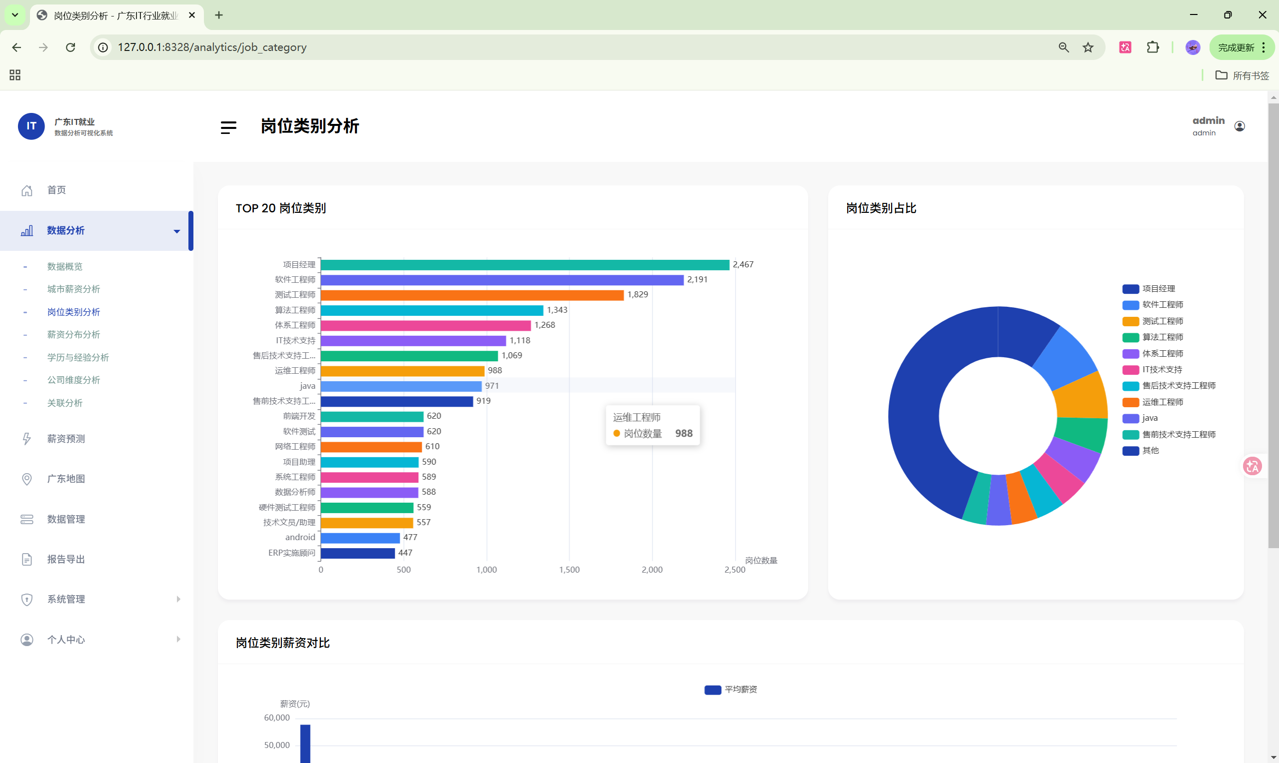
Task: Click the home icon next to 首页
Action: point(27,190)
